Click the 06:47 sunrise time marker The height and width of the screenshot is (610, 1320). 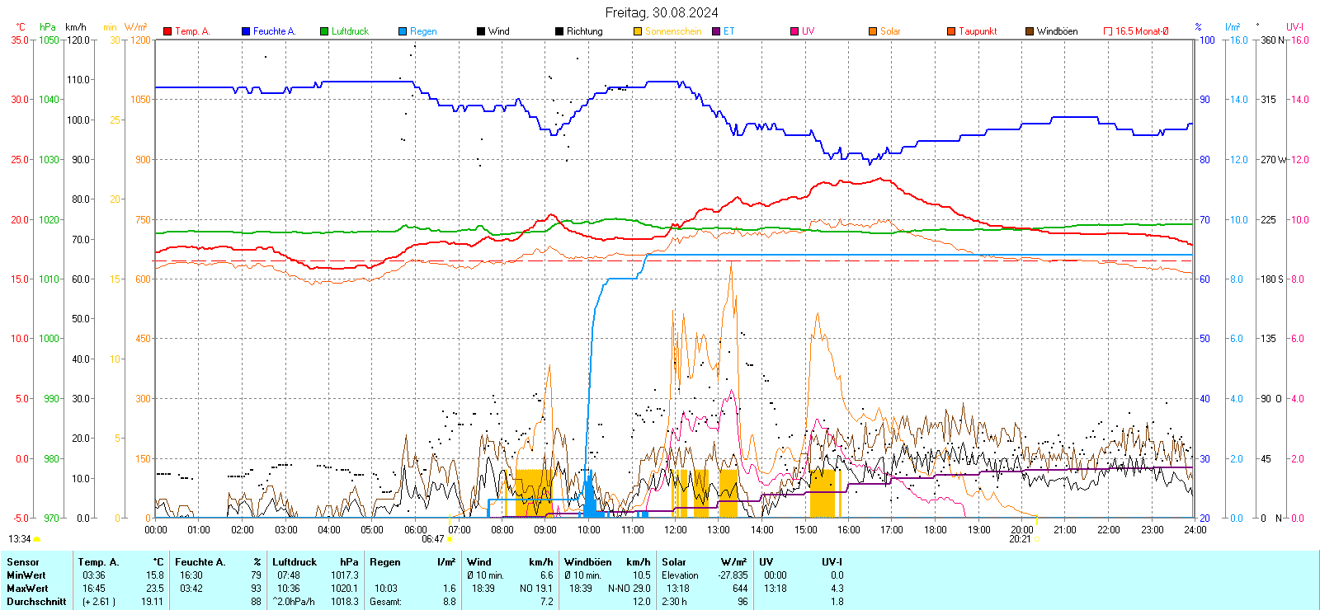(x=433, y=539)
